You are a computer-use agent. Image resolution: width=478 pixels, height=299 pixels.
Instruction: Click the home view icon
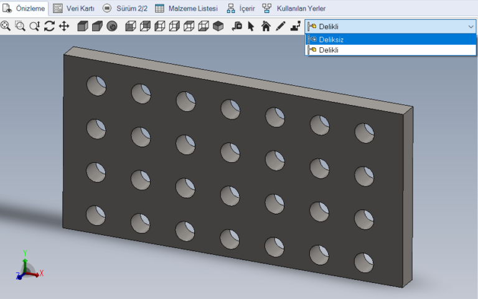click(266, 26)
